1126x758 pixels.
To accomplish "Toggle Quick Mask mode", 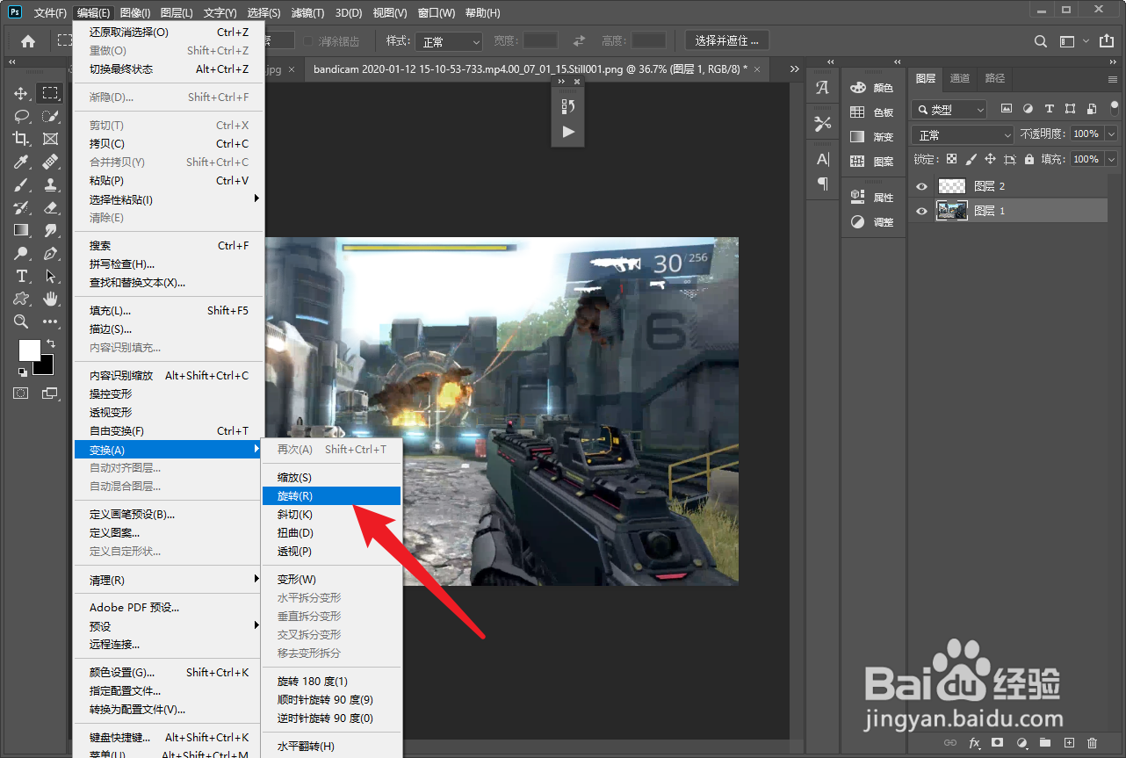I will [21, 393].
